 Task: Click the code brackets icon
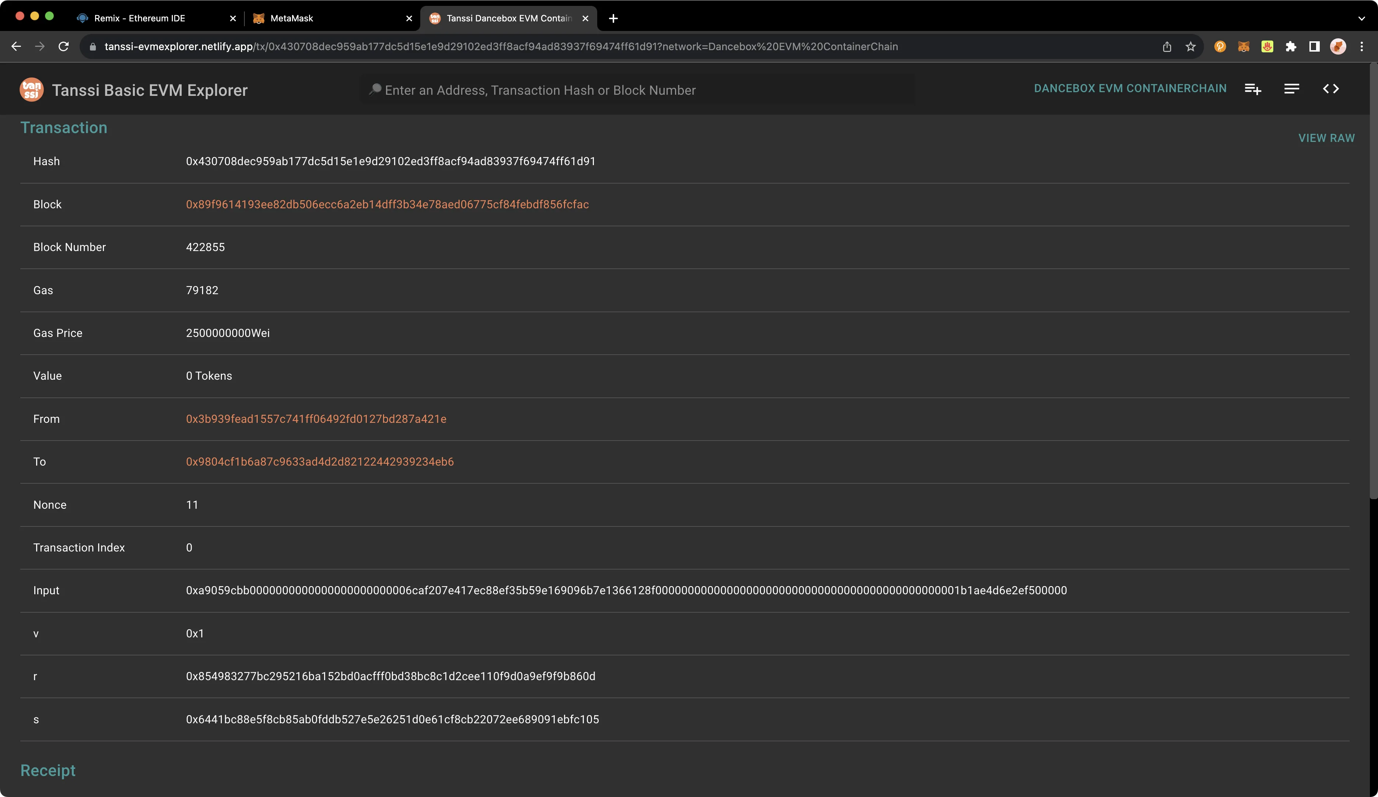click(x=1330, y=88)
